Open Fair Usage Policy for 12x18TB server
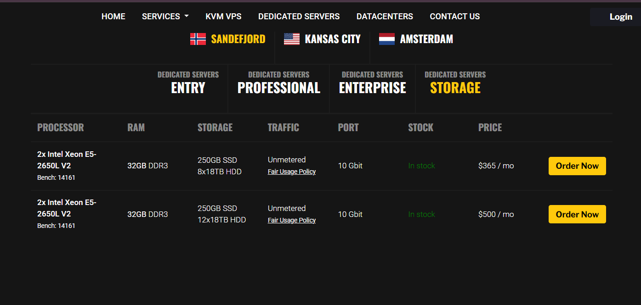Screen dimensions: 641x305 pyautogui.click(x=292, y=220)
